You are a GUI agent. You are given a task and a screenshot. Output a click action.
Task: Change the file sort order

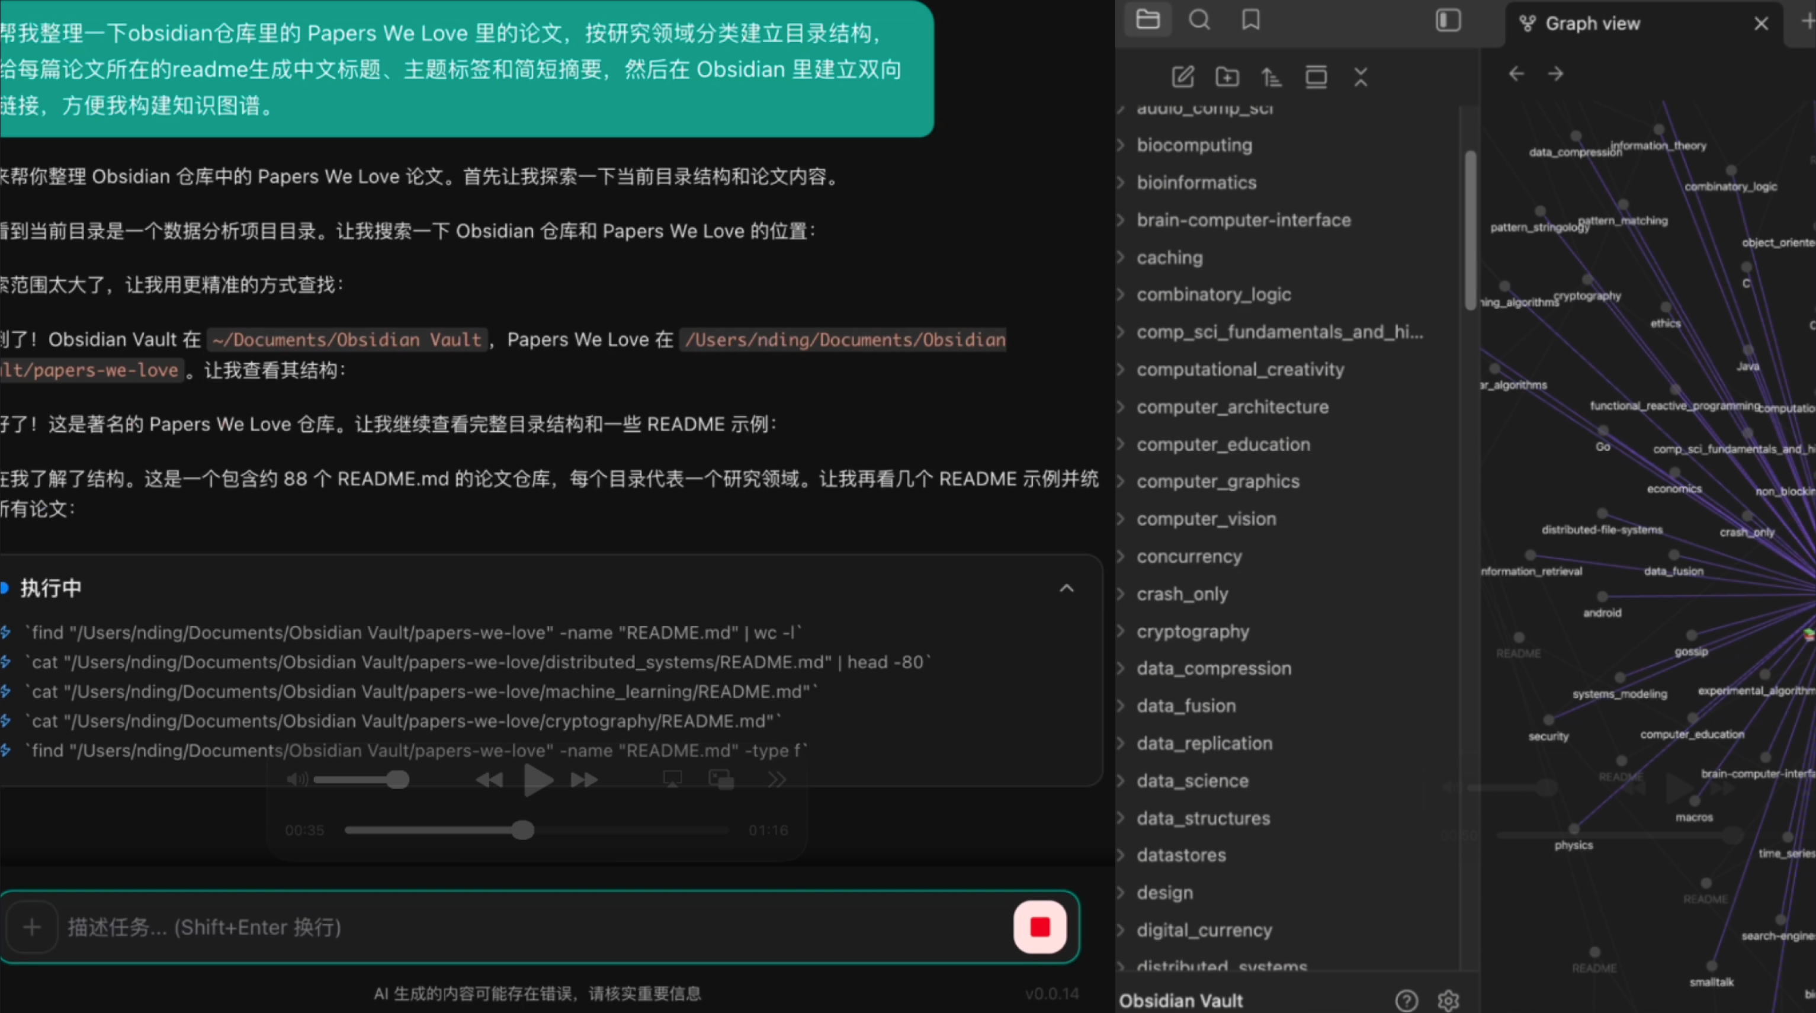[x=1272, y=77]
